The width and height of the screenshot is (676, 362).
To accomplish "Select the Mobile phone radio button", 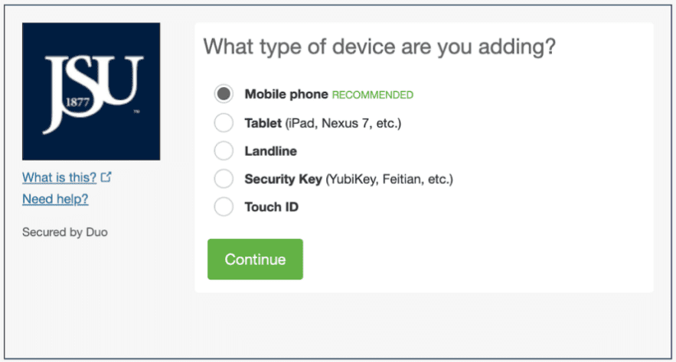I will (224, 95).
